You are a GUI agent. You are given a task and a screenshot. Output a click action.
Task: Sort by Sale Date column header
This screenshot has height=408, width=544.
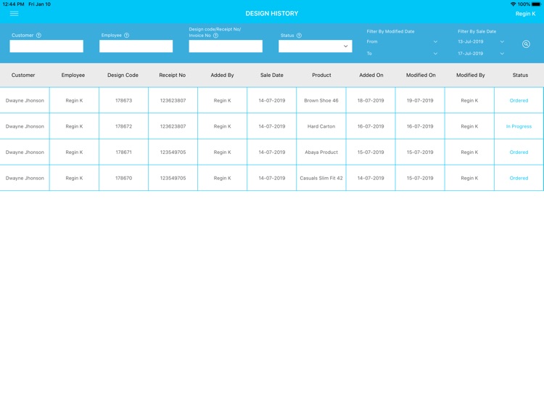(x=272, y=75)
